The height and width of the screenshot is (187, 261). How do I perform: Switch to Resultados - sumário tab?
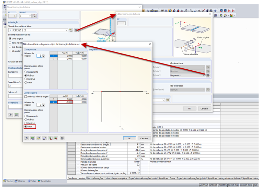(77, 178)
